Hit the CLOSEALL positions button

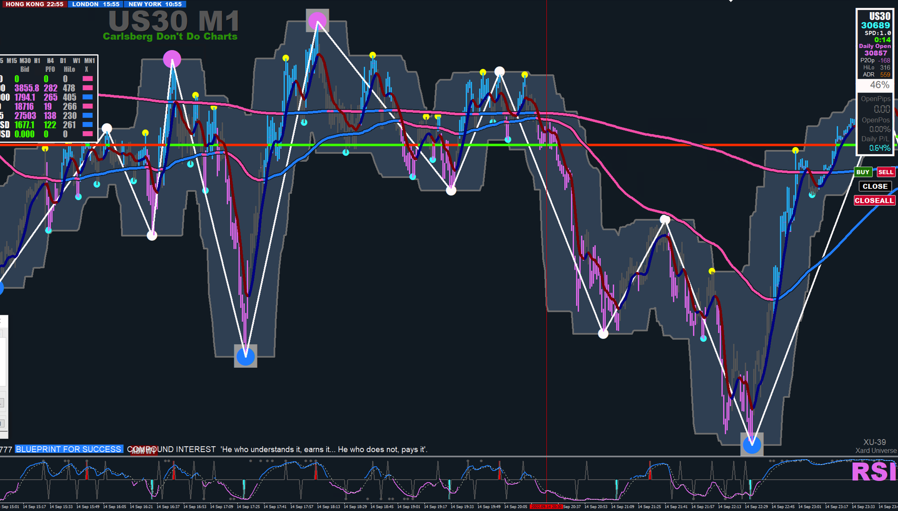click(874, 201)
